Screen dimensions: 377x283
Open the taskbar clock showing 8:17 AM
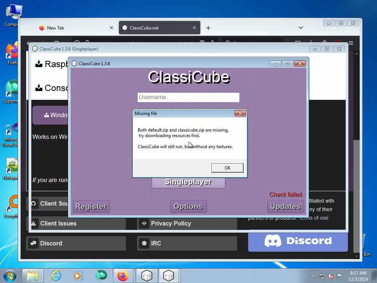tap(358, 276)
